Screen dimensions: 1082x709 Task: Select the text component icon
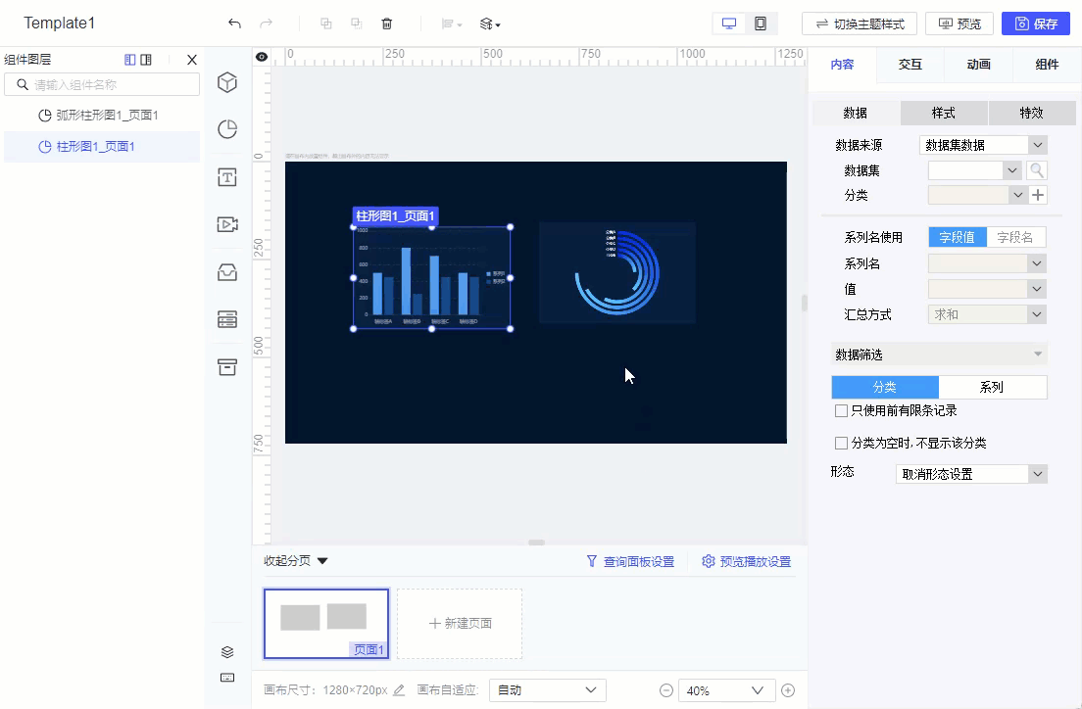coord(227,177)
